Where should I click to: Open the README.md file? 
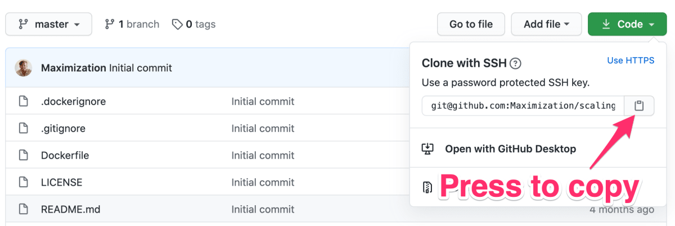(x=70, y=209)
